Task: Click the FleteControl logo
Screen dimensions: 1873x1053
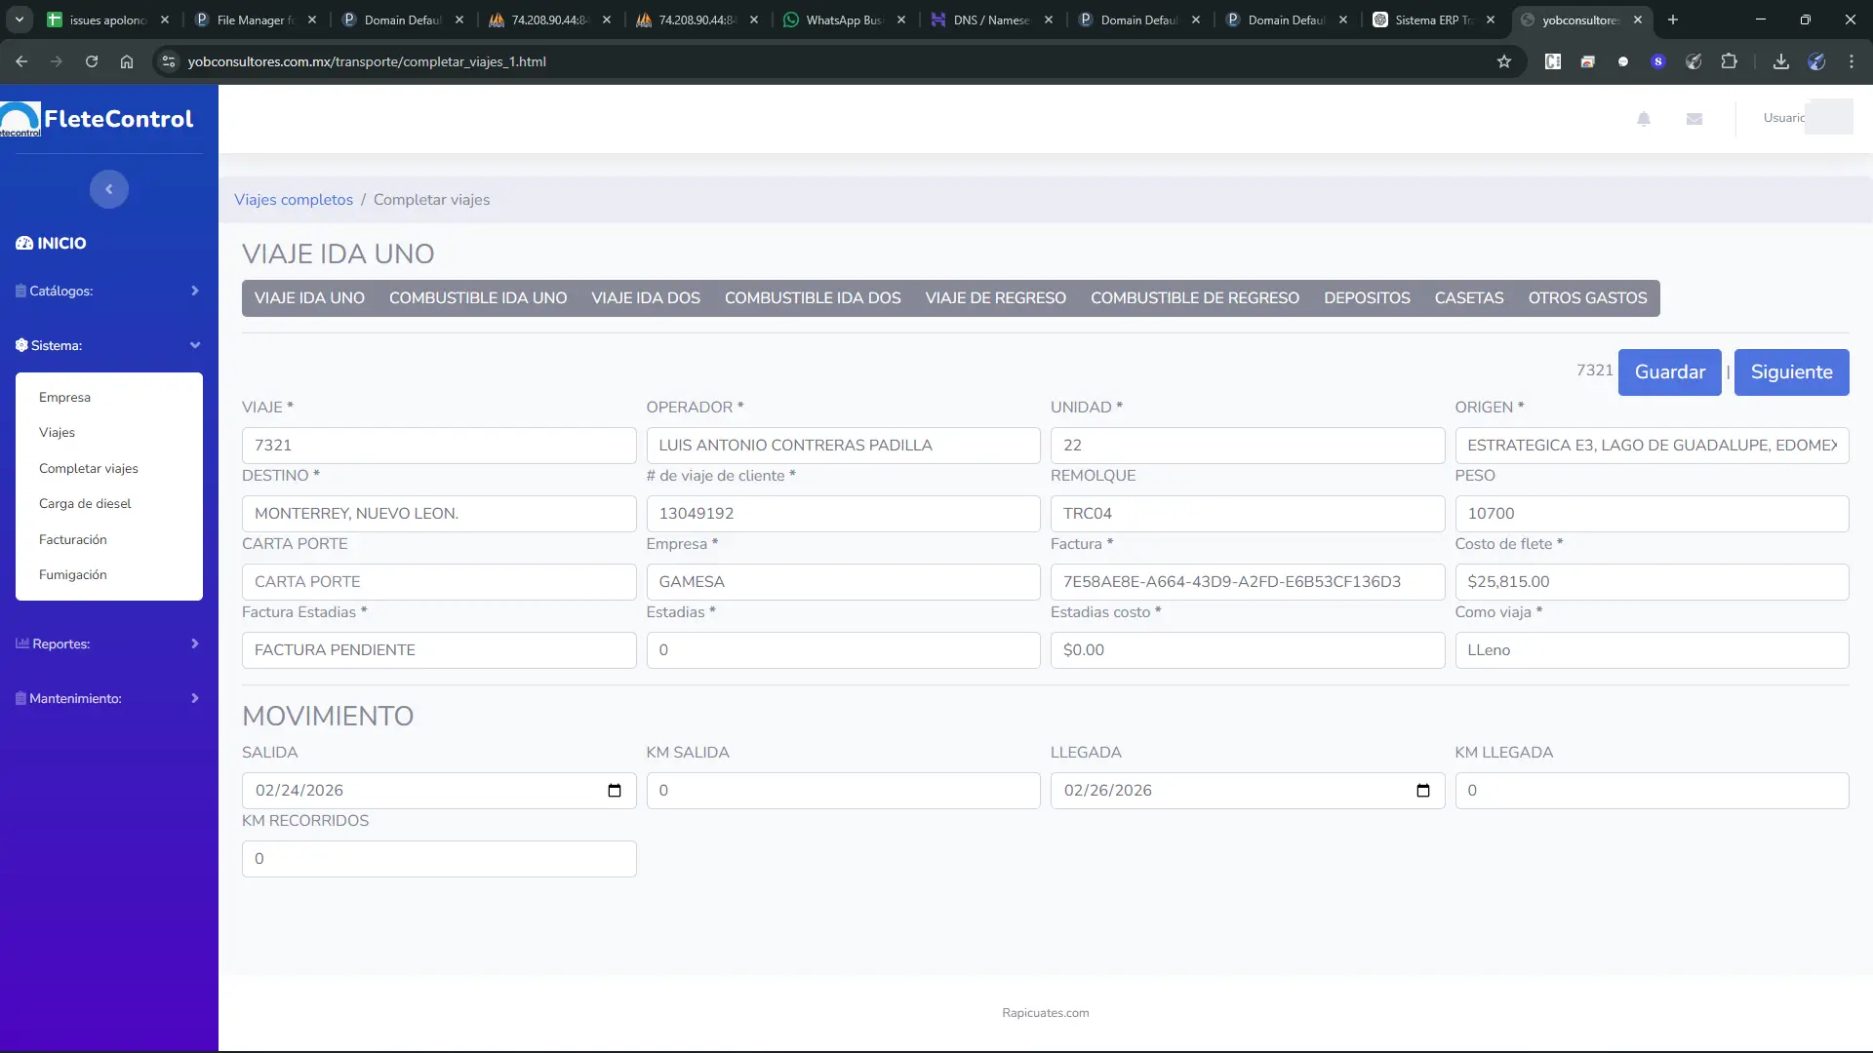Action: [98, 119]
